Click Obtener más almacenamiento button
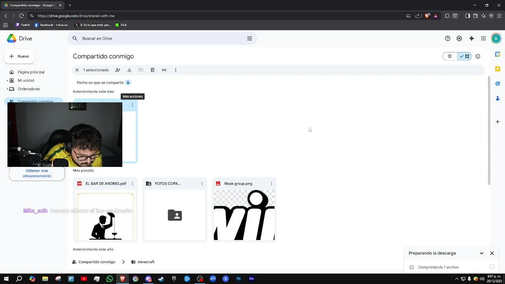The width and height of the screenshot is (505, 284). click(x=37, y=174)
